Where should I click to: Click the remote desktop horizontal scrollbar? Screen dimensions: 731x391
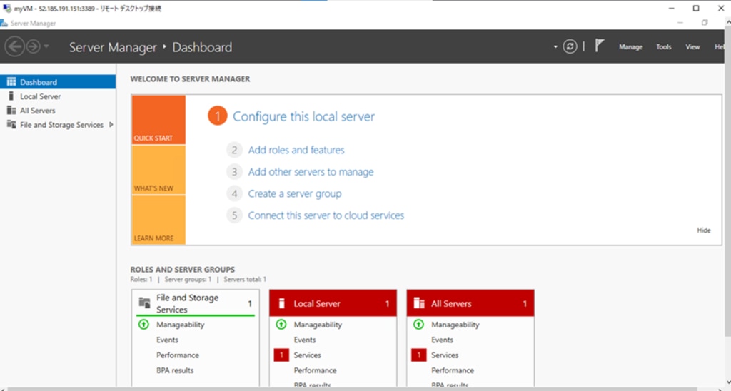coord(352,389)
